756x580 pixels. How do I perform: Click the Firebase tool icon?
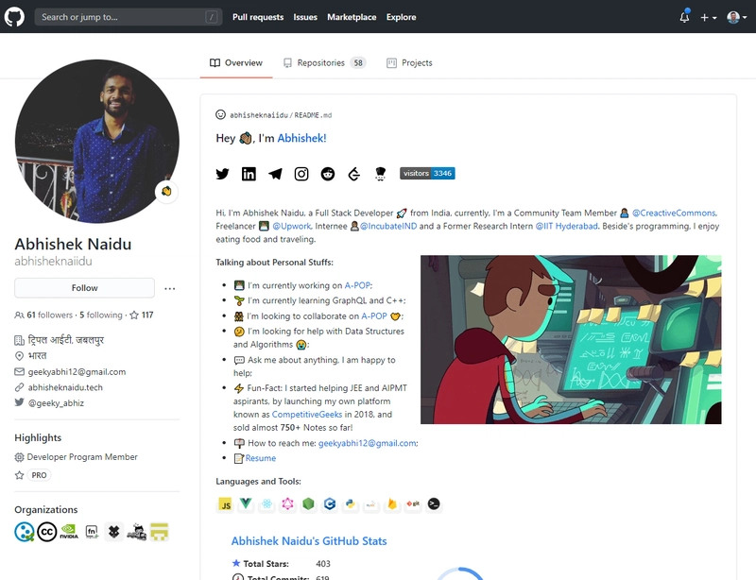pos(392,503)
